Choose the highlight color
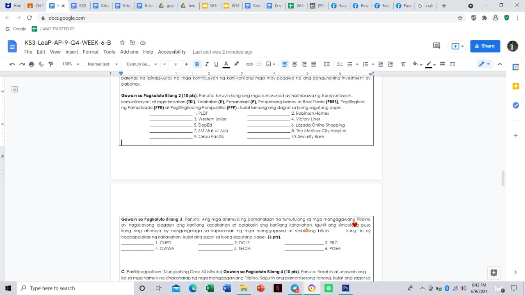 pos(236,64)
